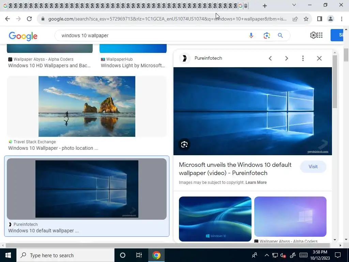Click the address bar URL
Viewport: 349px width, 262px height.
167,19
